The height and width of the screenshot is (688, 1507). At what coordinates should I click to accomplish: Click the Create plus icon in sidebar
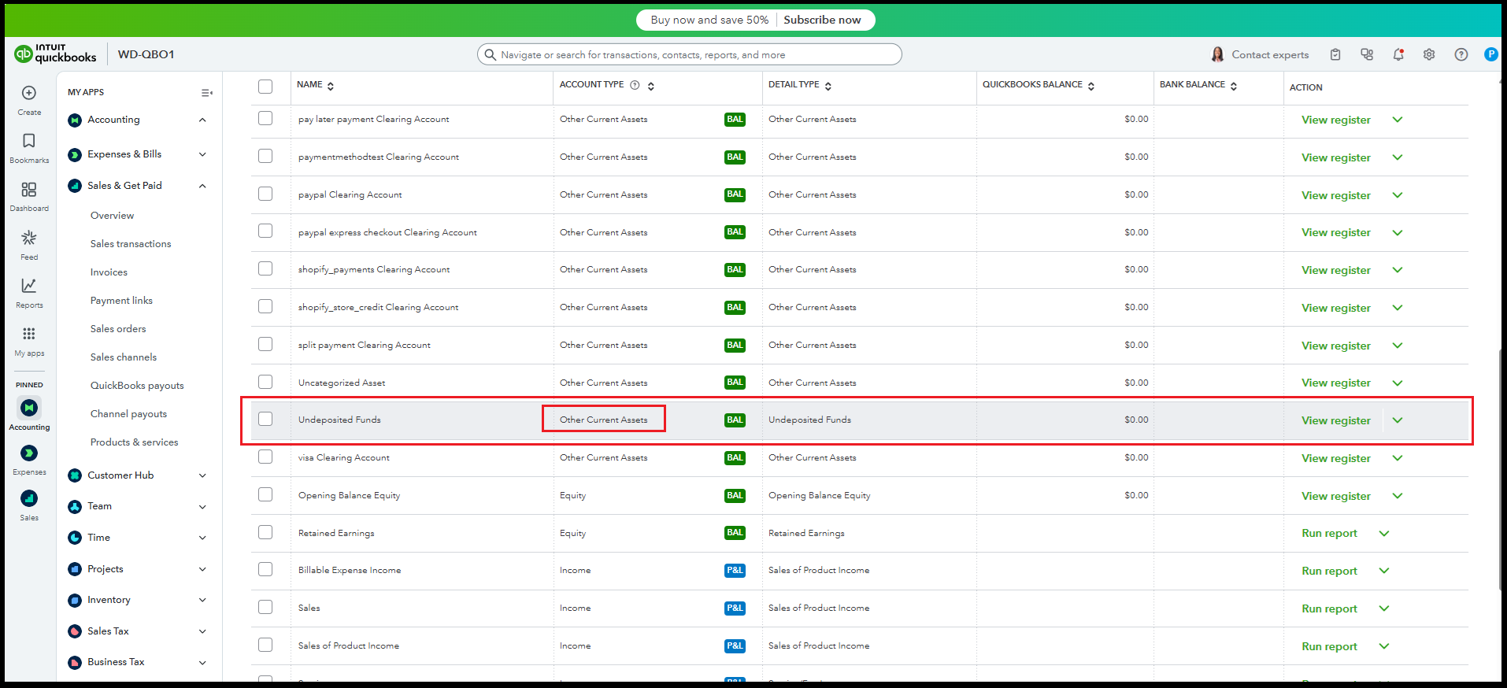[x=29, y=94]
